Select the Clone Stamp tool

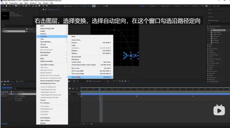click(x=36, y=6)
